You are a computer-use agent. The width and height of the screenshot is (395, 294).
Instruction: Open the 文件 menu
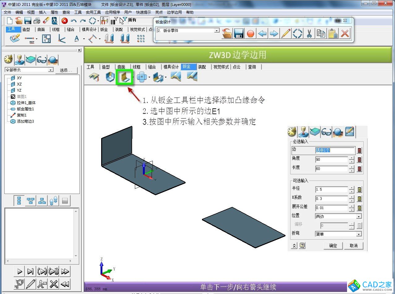coord(7,12)
